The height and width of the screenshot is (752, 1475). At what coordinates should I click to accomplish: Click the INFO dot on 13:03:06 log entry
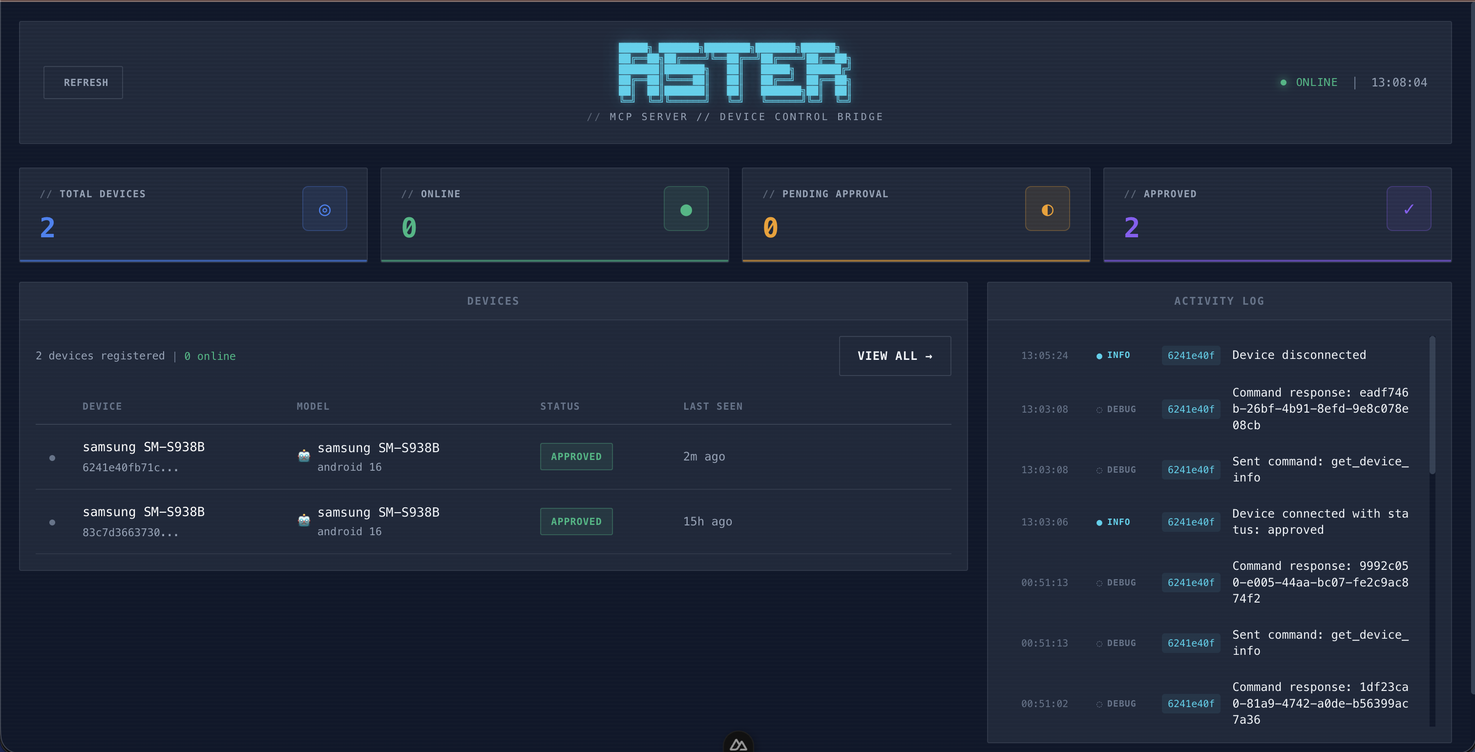(1099, 522)
